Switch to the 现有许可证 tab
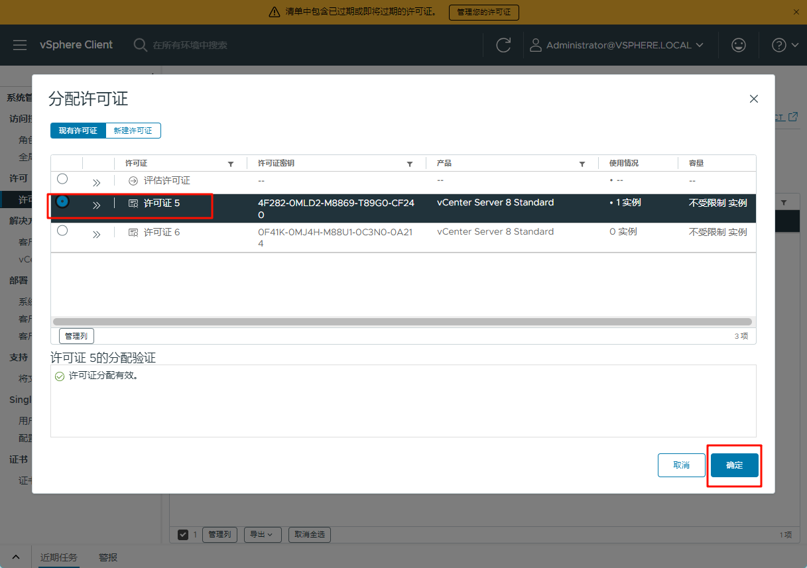Viewport: 807px width, 568px height. [x=78, y=131]
